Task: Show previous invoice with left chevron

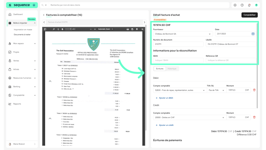Action: coord(44,22)
